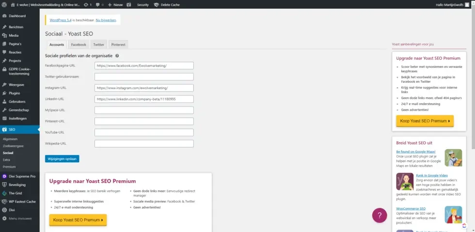Image resolution: width=475 pixels, height=232 pixels.
Task: Click the Instellingen settings icon
Action: (4, 119)
